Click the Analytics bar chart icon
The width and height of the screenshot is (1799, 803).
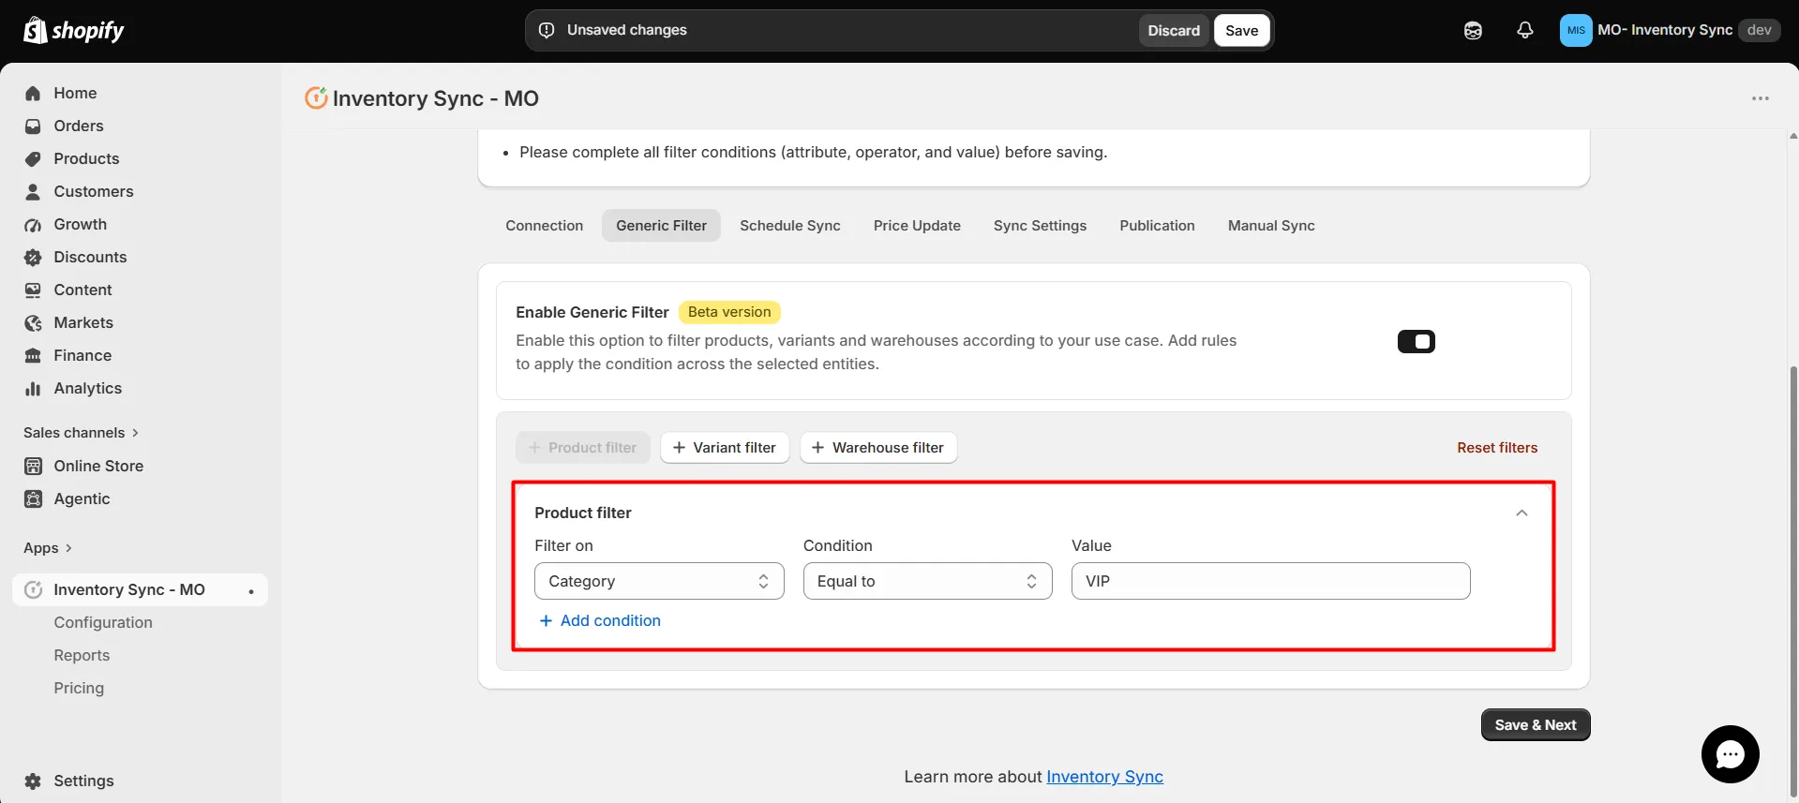coord(33,388)
